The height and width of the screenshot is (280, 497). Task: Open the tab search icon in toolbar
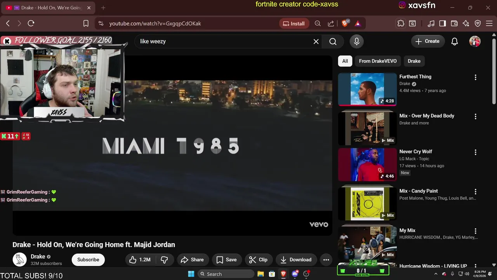(412, 23)
